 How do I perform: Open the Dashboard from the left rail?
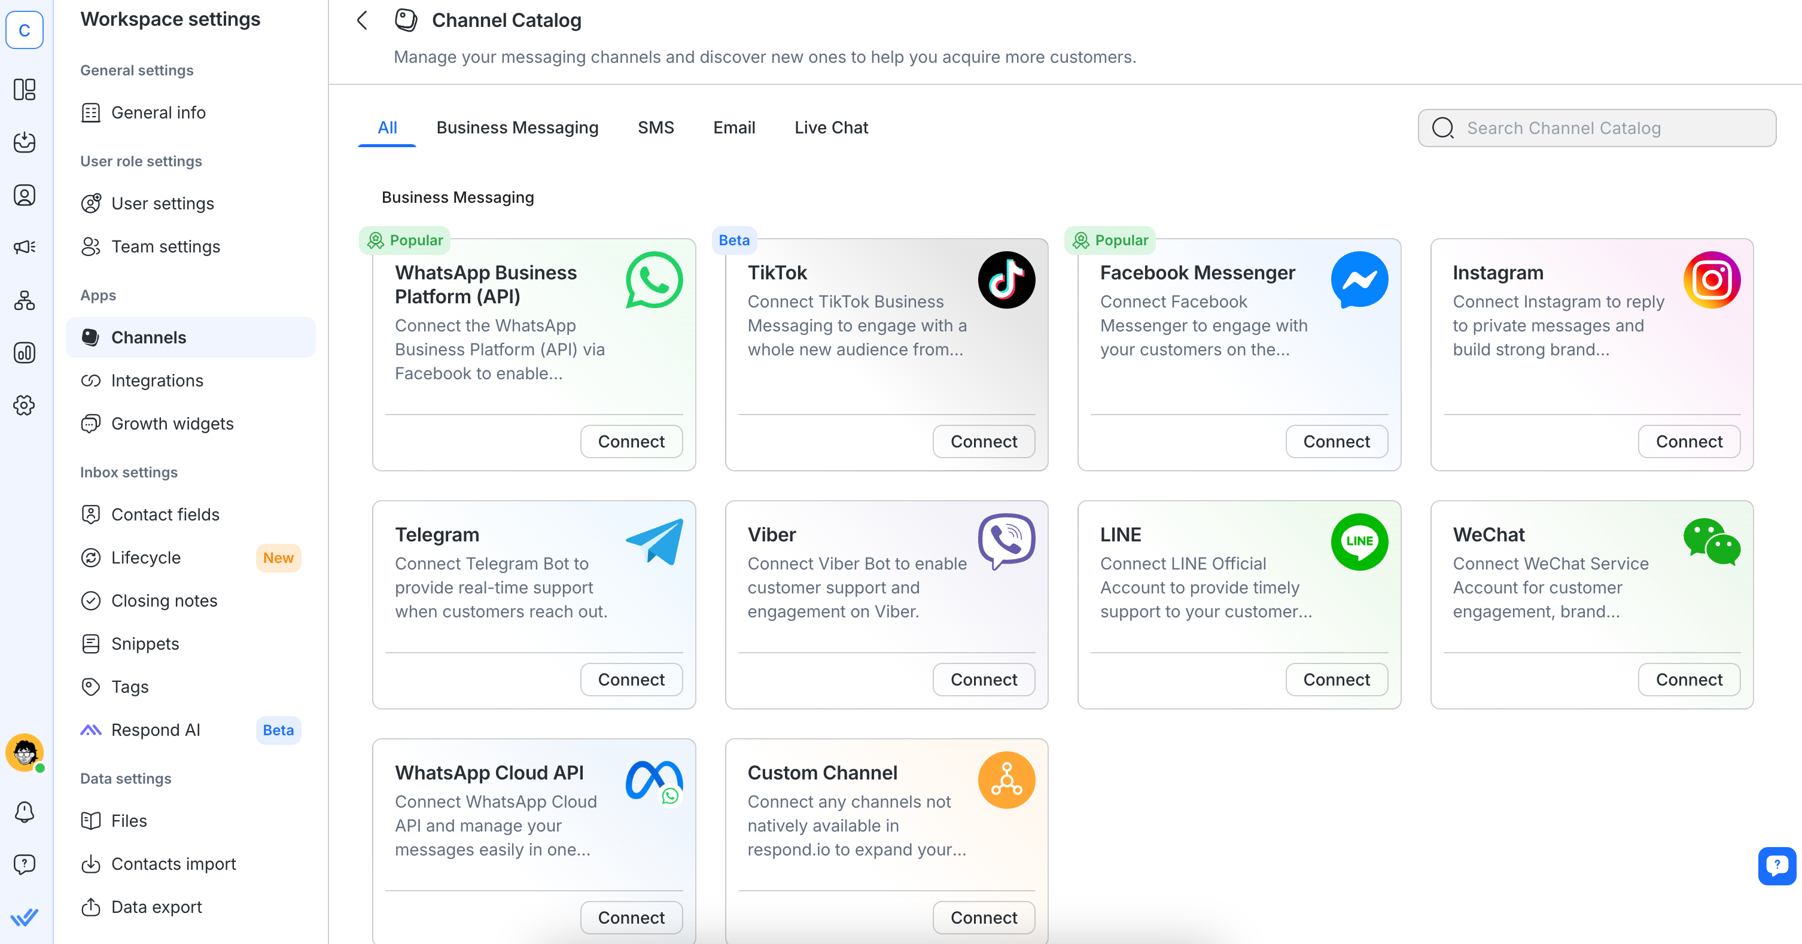coord(25,90)
